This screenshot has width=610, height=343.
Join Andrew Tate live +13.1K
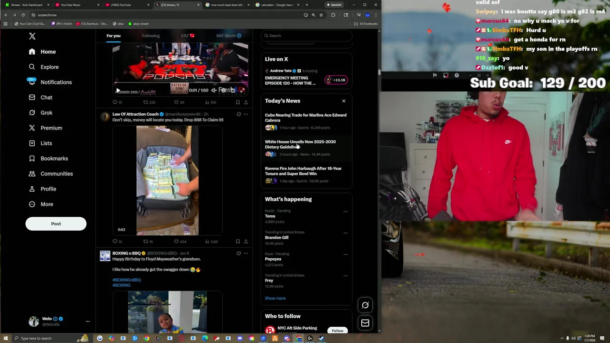(336, 80)
